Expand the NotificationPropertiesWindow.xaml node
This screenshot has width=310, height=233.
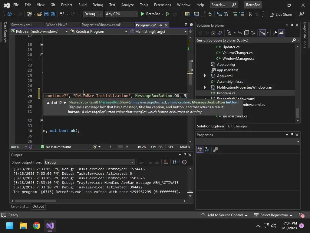coord(205,87)
